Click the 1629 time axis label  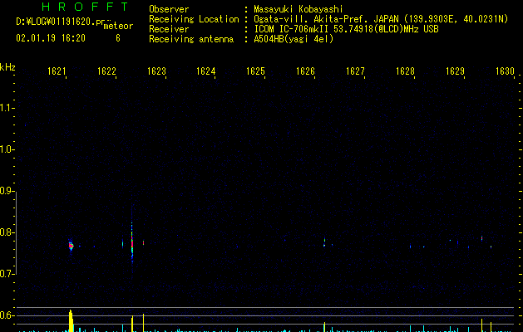tap(455, 71)
